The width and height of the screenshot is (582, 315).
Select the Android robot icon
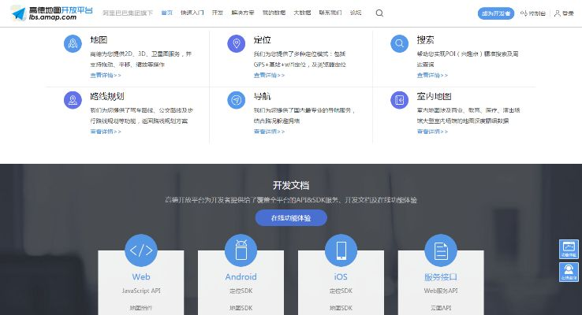point(241,250)
